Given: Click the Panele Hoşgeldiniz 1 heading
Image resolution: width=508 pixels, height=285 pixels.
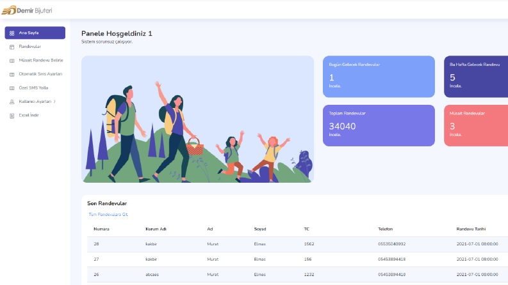Looking at the screenshot, I should point(117,34).
